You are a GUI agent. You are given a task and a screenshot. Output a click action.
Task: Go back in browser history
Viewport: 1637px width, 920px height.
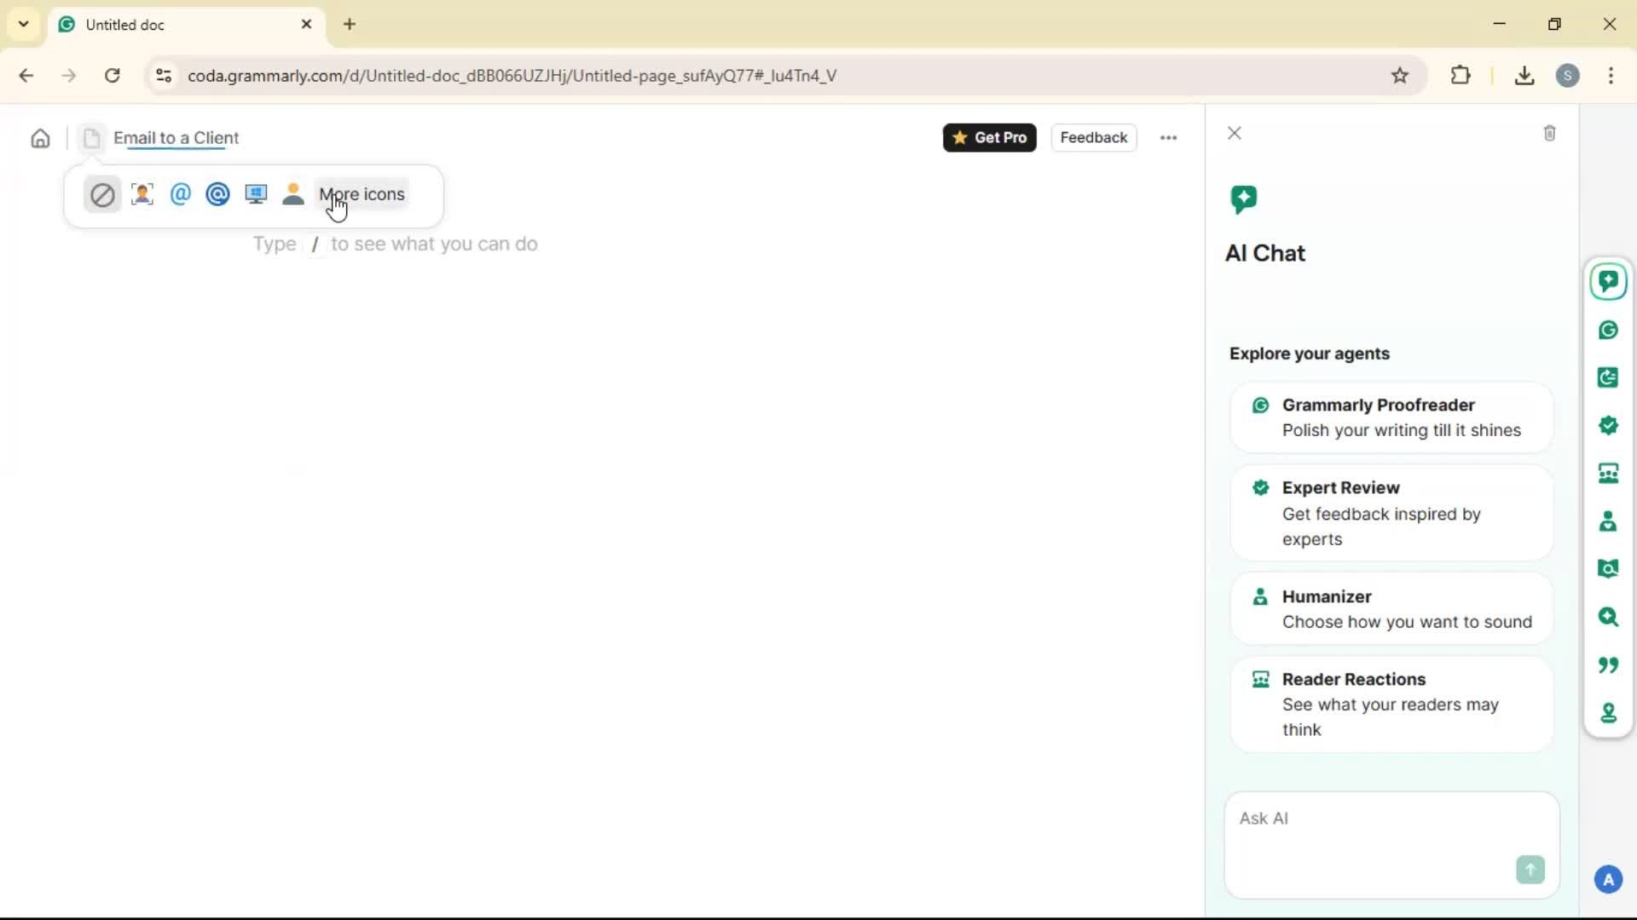[x=26, y=76]
